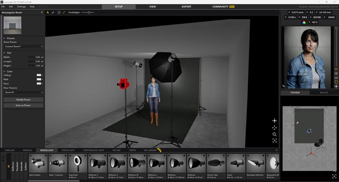Switch to the VIEW tab
Screen dimensions: 339x182
153,7
